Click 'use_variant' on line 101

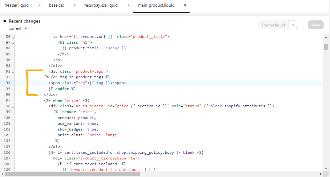tap(70, 124)
